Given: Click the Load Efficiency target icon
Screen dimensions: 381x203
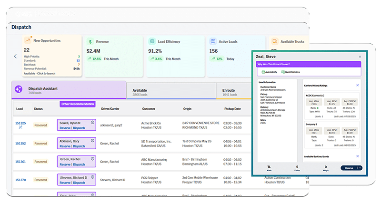Looking at the screenshot, I should coord(152,41).
